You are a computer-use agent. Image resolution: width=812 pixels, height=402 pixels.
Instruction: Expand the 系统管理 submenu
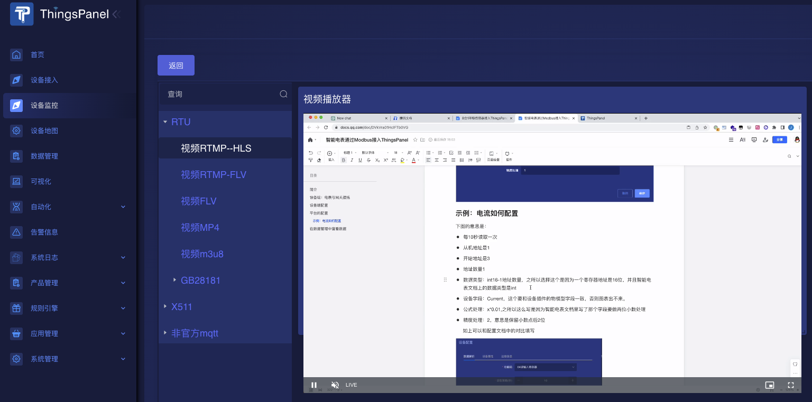point(45,359)
